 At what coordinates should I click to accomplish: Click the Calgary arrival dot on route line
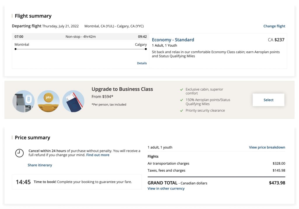pyautogui.click(x=146, y=49)
